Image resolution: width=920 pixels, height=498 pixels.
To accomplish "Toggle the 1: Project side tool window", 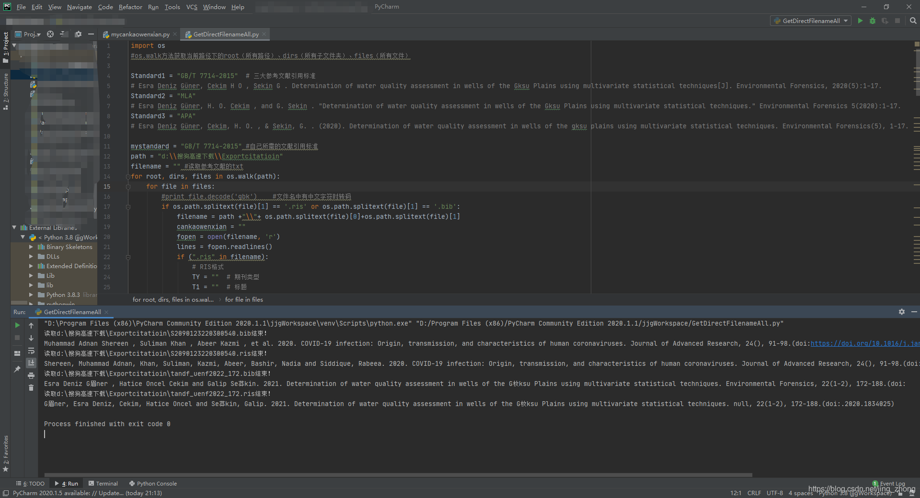I will [6, 47].
